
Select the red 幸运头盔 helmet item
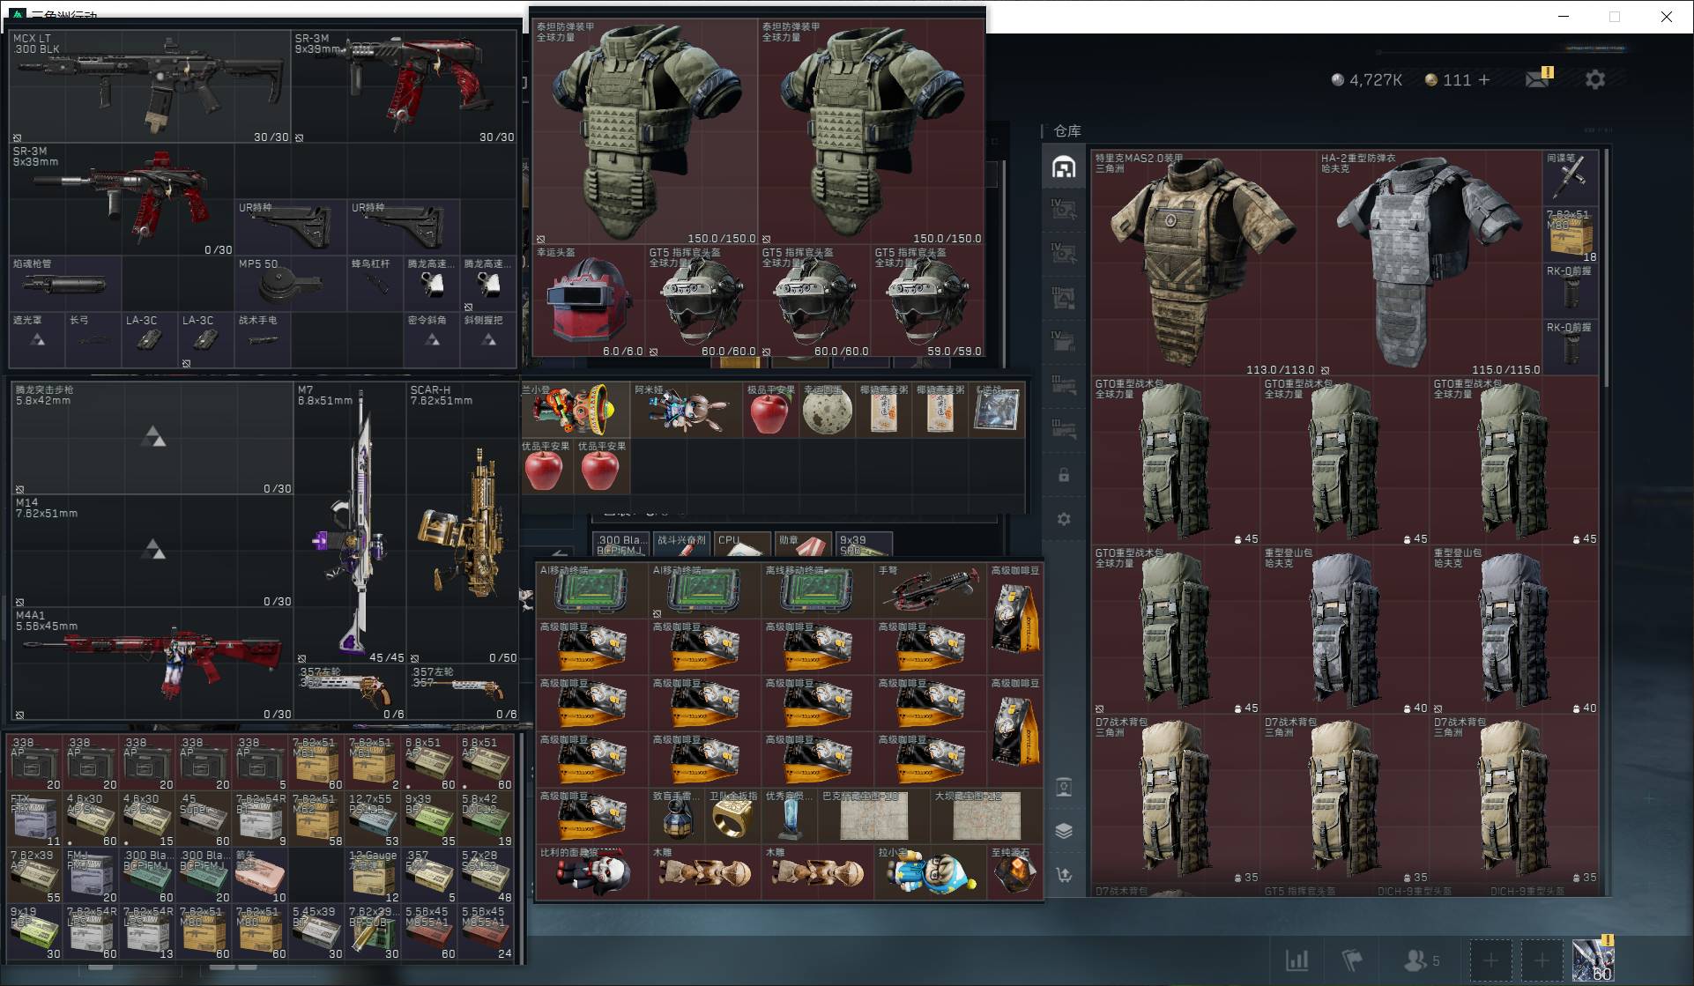pyautogui.click(x=589, y=301)
